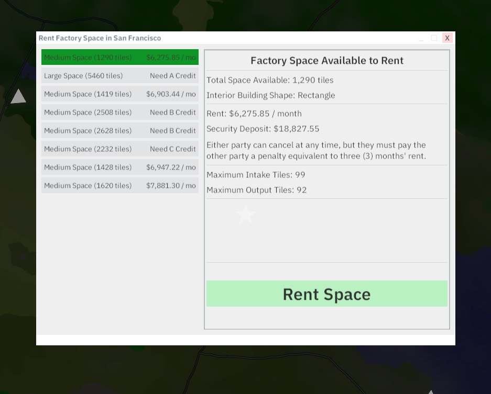Click the cancellation penalty terms text
This screenshot has height=394, width=491.
316,150
